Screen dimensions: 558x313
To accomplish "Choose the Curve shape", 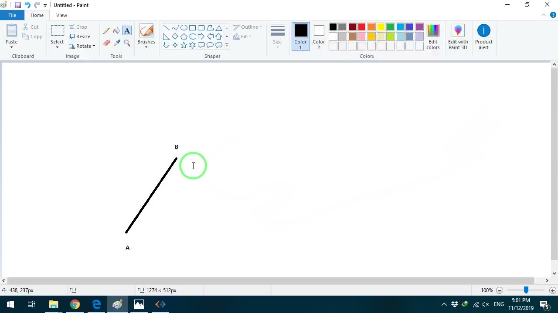I will coord(175,28).
